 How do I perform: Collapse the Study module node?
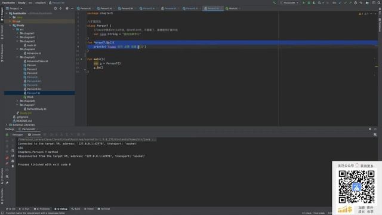pos(10,25)
